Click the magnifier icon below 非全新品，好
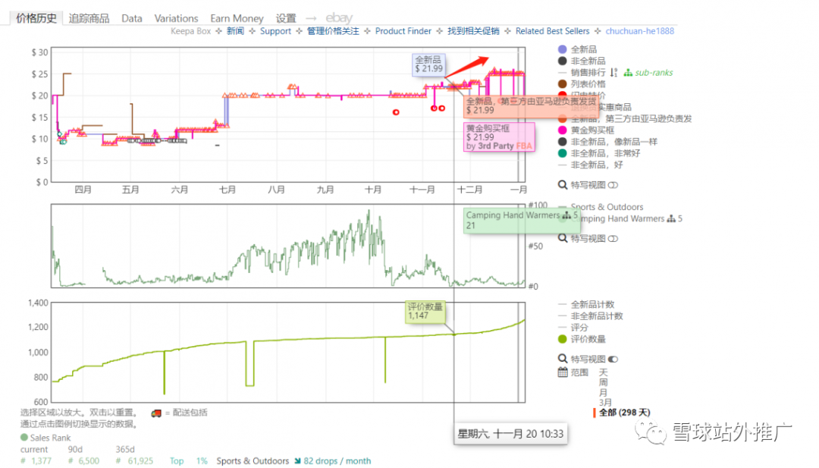Viewport: 819px width, 468px height. click(x=563, y=185)
